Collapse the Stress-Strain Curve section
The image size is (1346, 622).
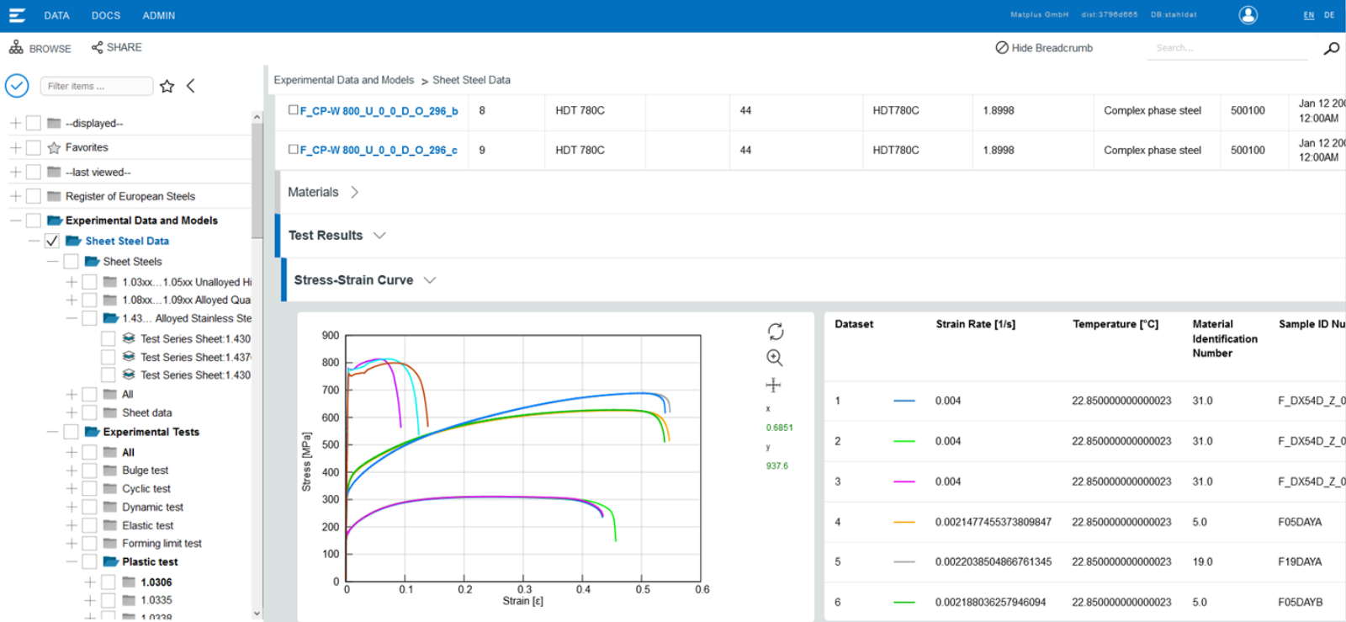[430, 280]
